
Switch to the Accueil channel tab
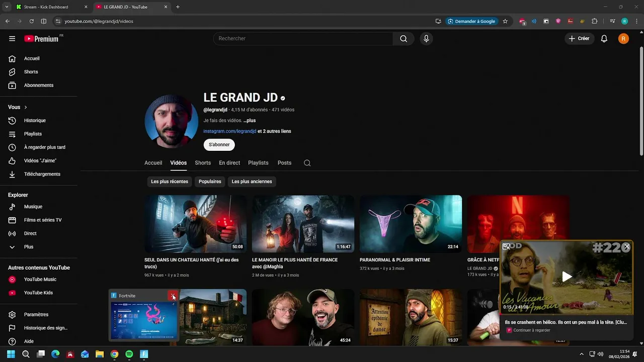tap(153, 163)
